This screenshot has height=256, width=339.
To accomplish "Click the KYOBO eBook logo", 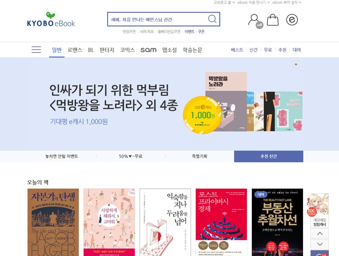I will 51,19.
